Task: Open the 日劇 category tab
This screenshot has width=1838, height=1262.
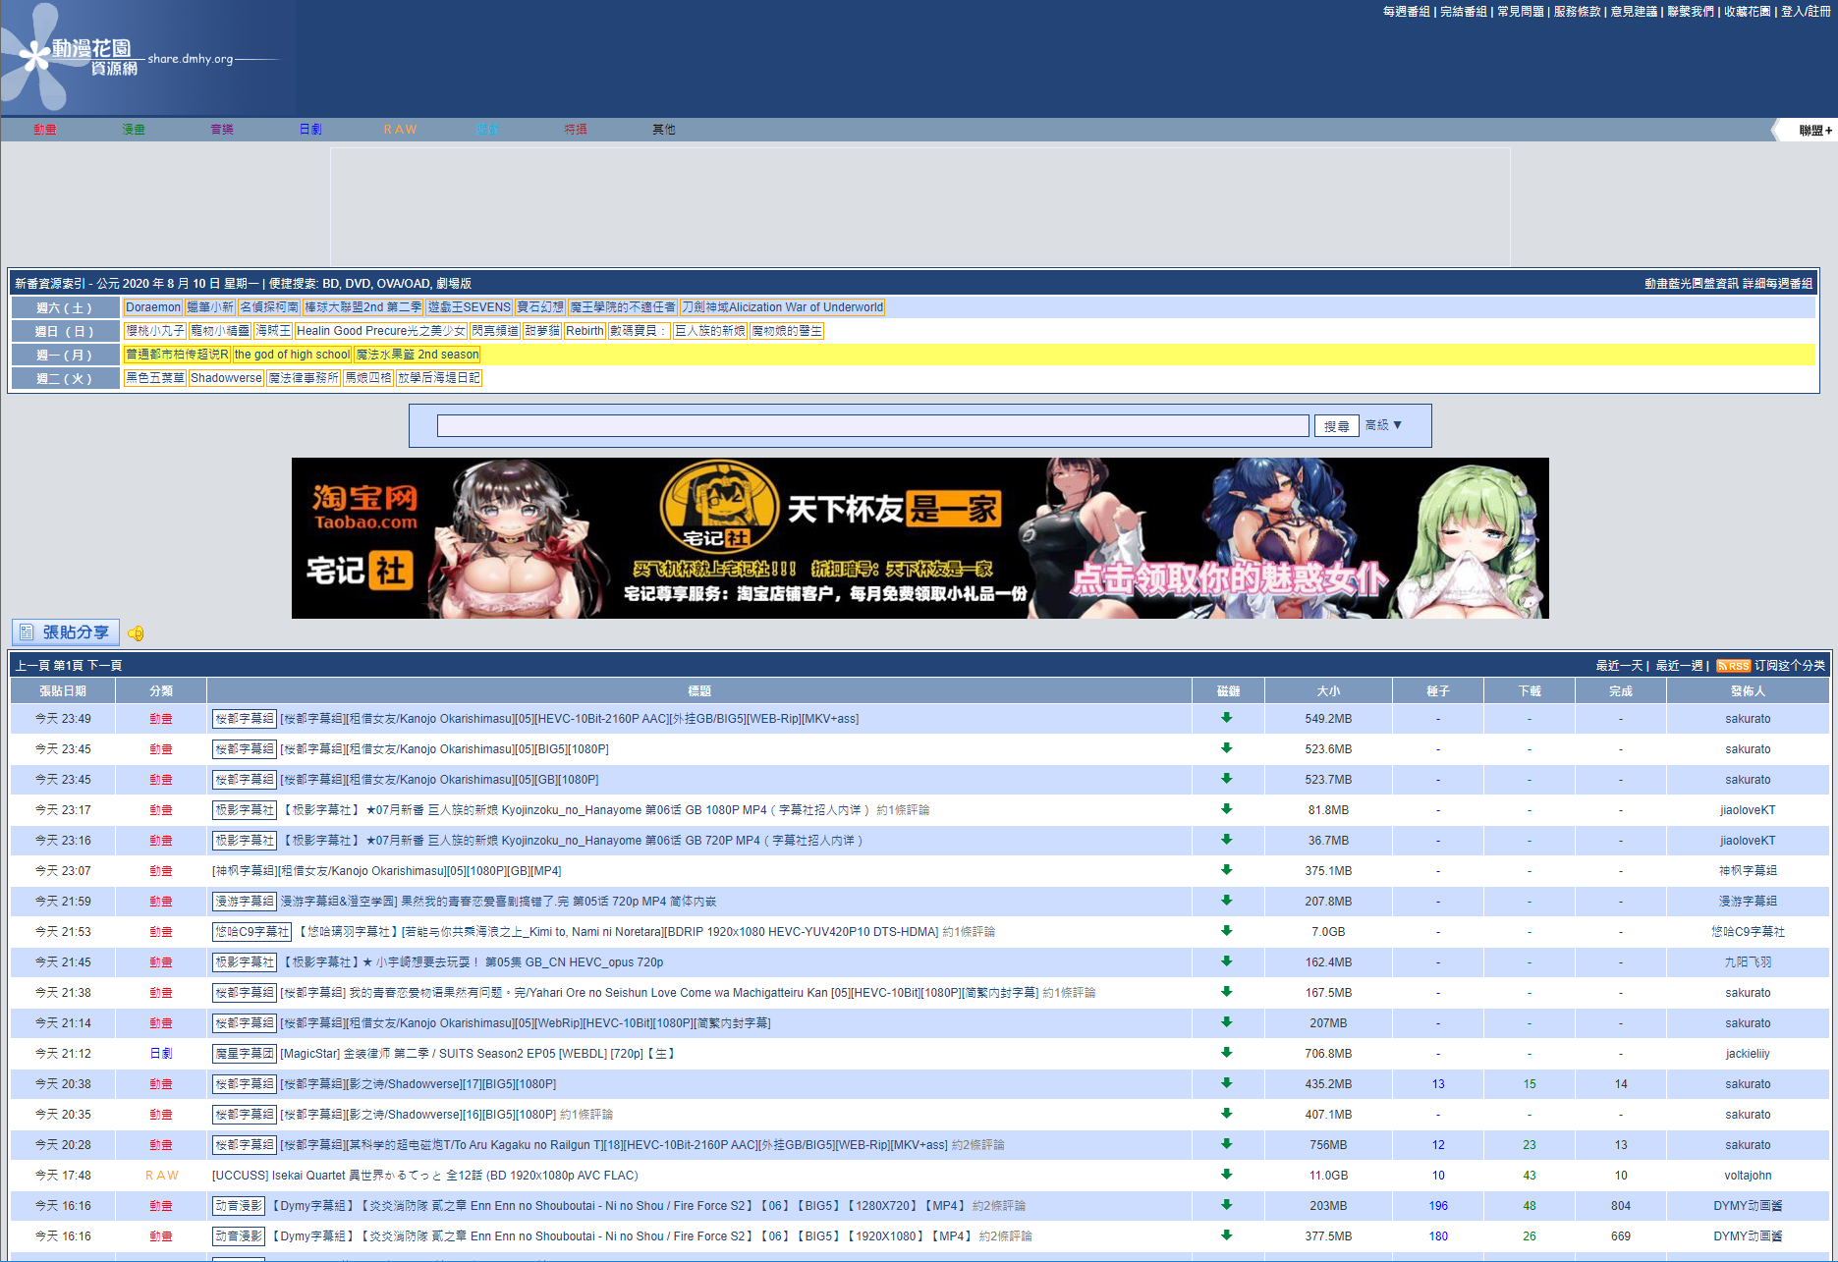Action: pyautogui.click(x=310, y=130)
